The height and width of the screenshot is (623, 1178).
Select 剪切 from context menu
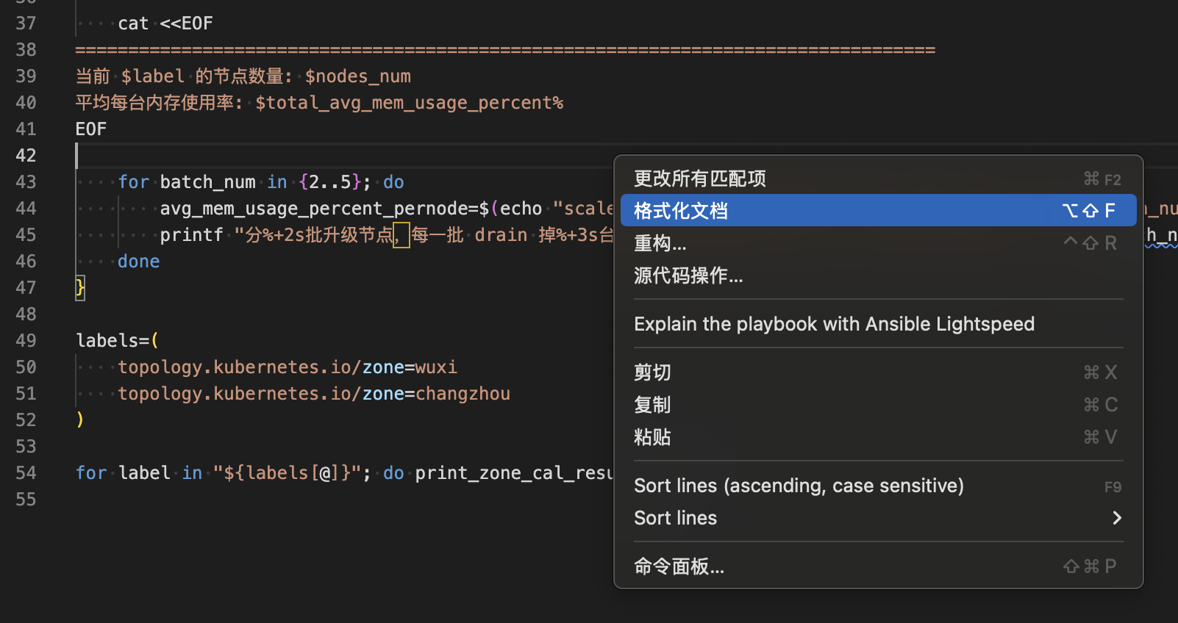point(878,372)
